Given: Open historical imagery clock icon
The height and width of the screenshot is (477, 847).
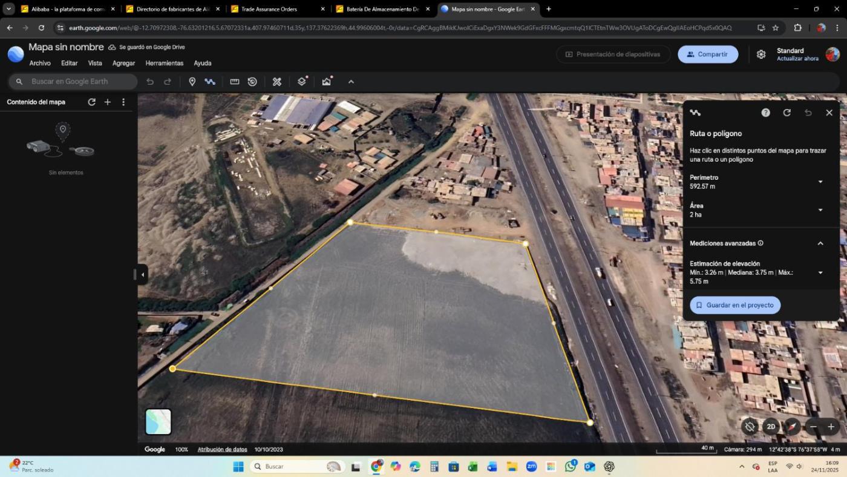Looking at the screenshot, I should (x=252, y=82).
